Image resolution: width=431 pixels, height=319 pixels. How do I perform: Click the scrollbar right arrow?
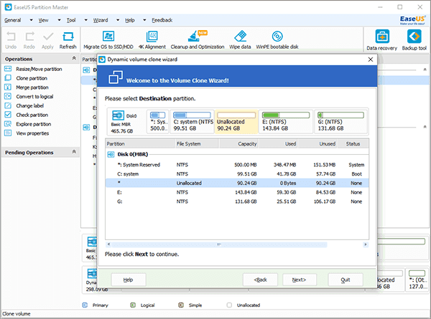pyautogui.click(x=366, y=244)
